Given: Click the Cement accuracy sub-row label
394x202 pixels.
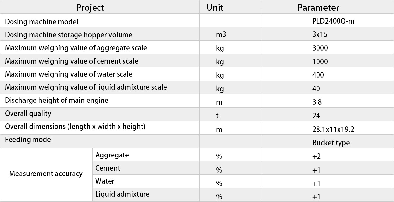Looking at the screenshot, I should 108,168.
